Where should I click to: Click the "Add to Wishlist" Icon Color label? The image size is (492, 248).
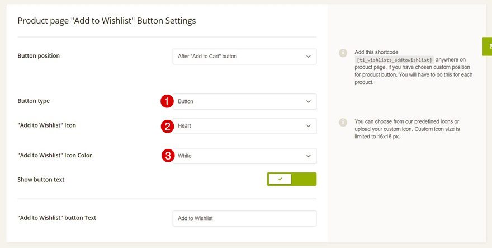coord(55,155)
